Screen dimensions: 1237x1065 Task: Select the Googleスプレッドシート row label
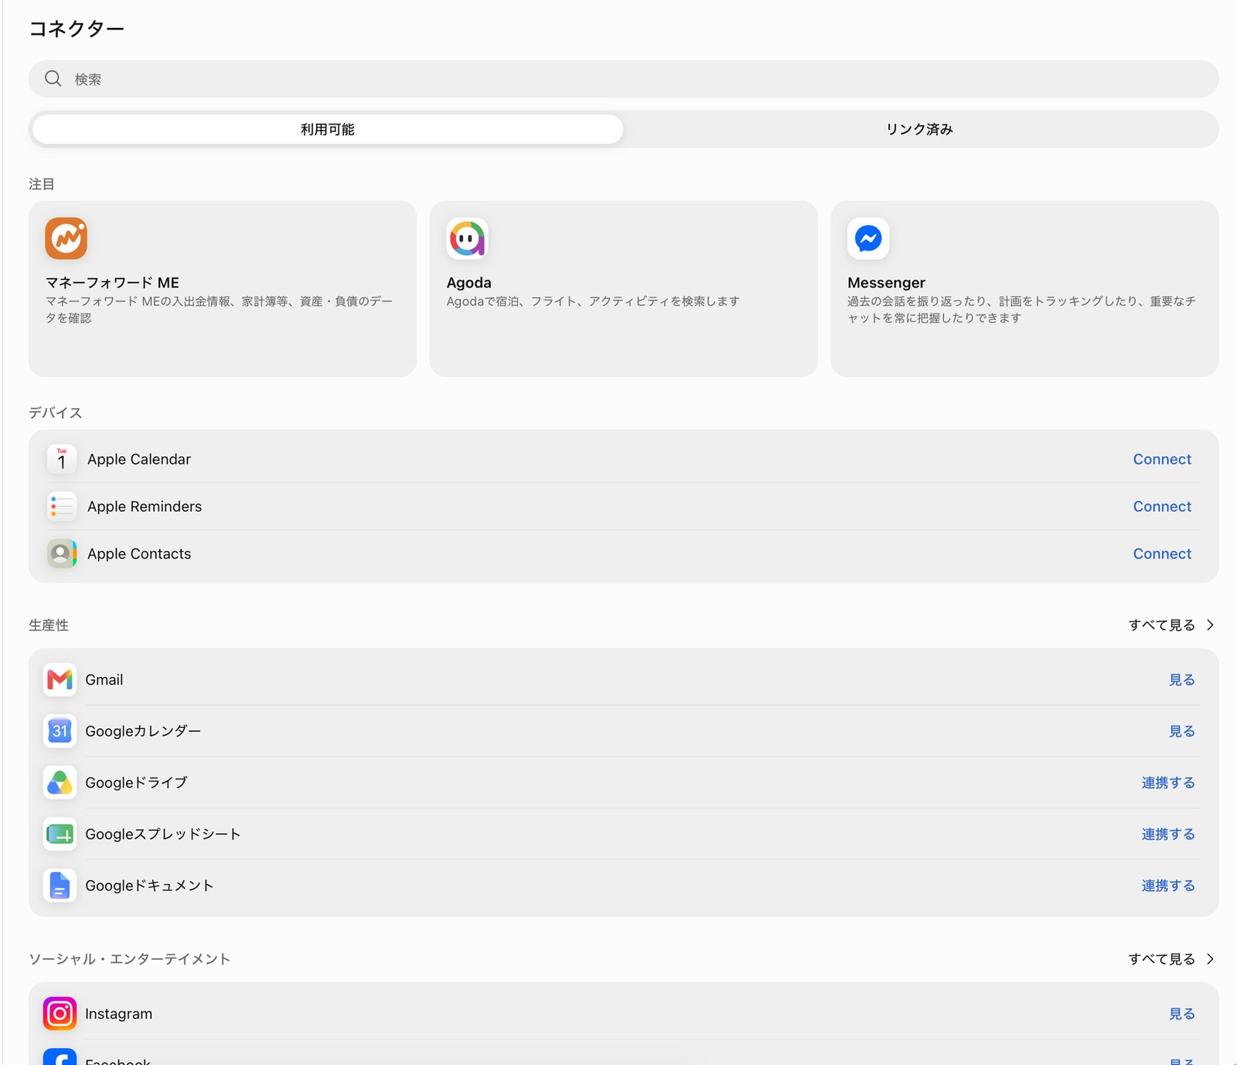click(x=163, y=834)
